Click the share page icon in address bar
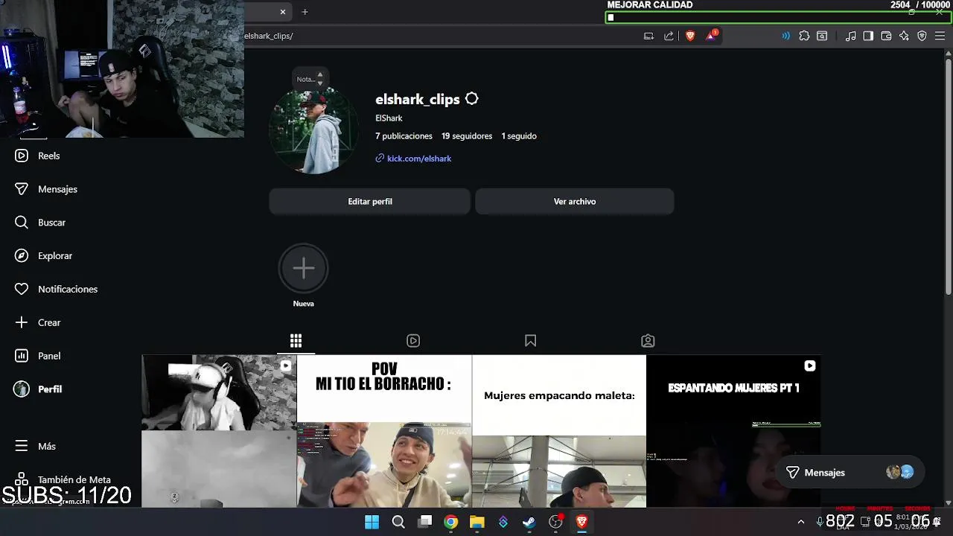Image resolution: width=953 pixels, height=536 pixels. tap(669, 36)
